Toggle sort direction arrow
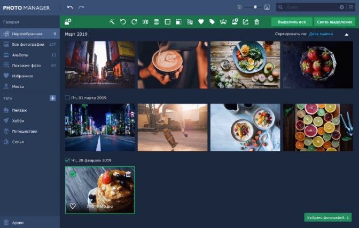 347,35
